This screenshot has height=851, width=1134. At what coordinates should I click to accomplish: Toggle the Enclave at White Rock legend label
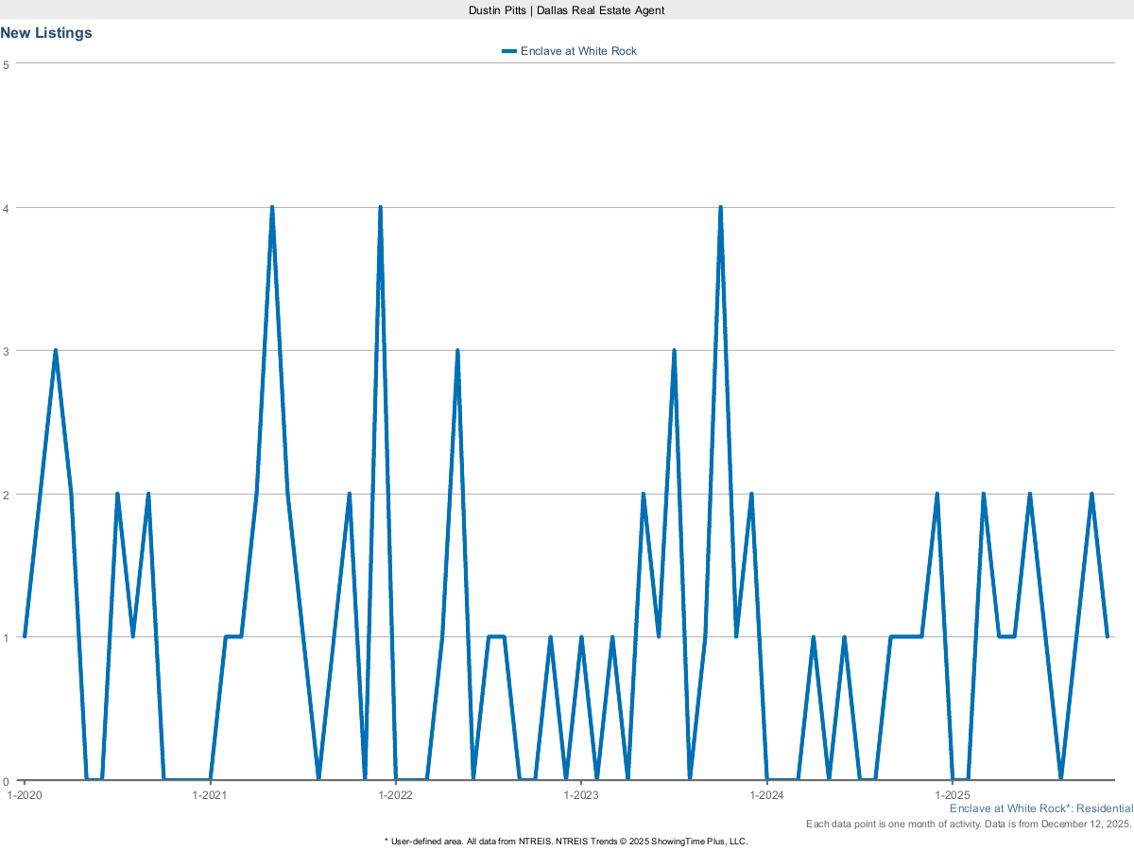(x=578, y=51)
